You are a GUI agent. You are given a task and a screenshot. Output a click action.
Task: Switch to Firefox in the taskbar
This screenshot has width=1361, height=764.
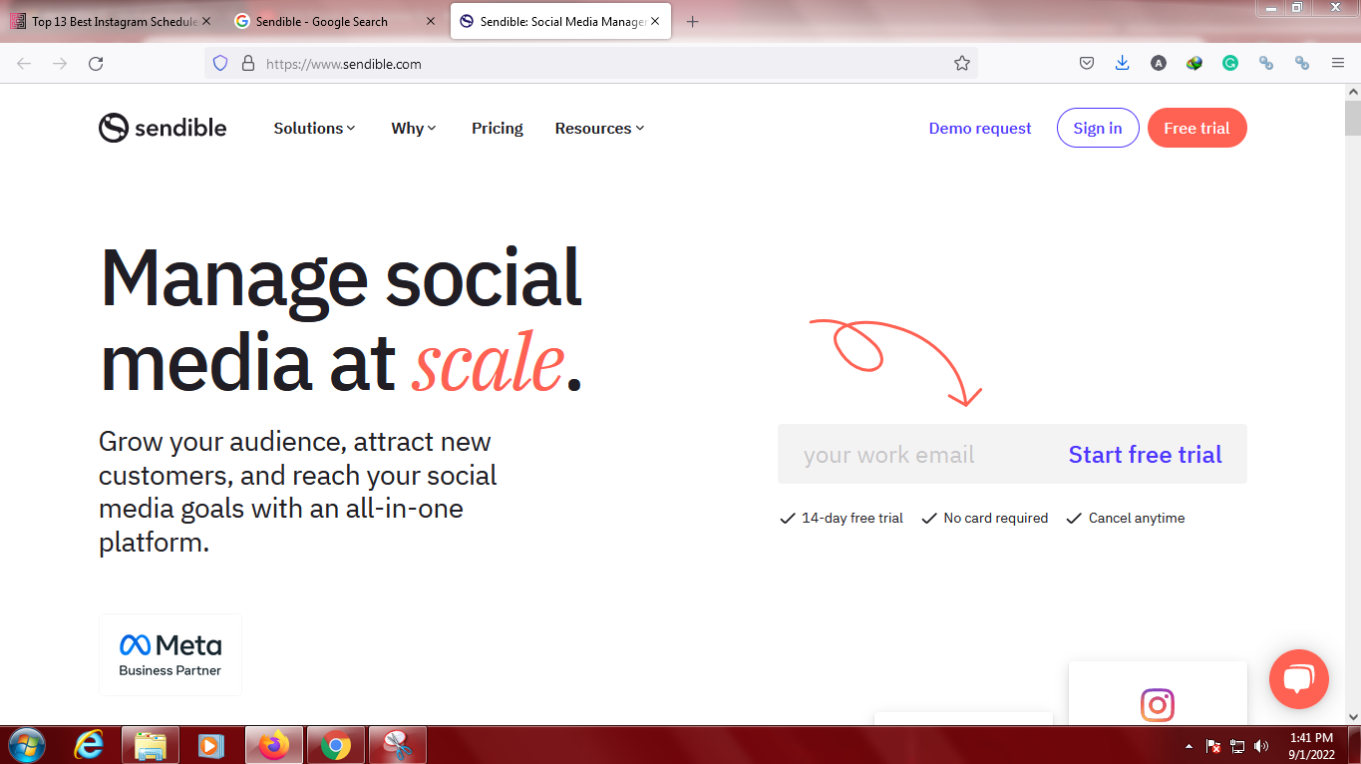[x=273, y=745]
